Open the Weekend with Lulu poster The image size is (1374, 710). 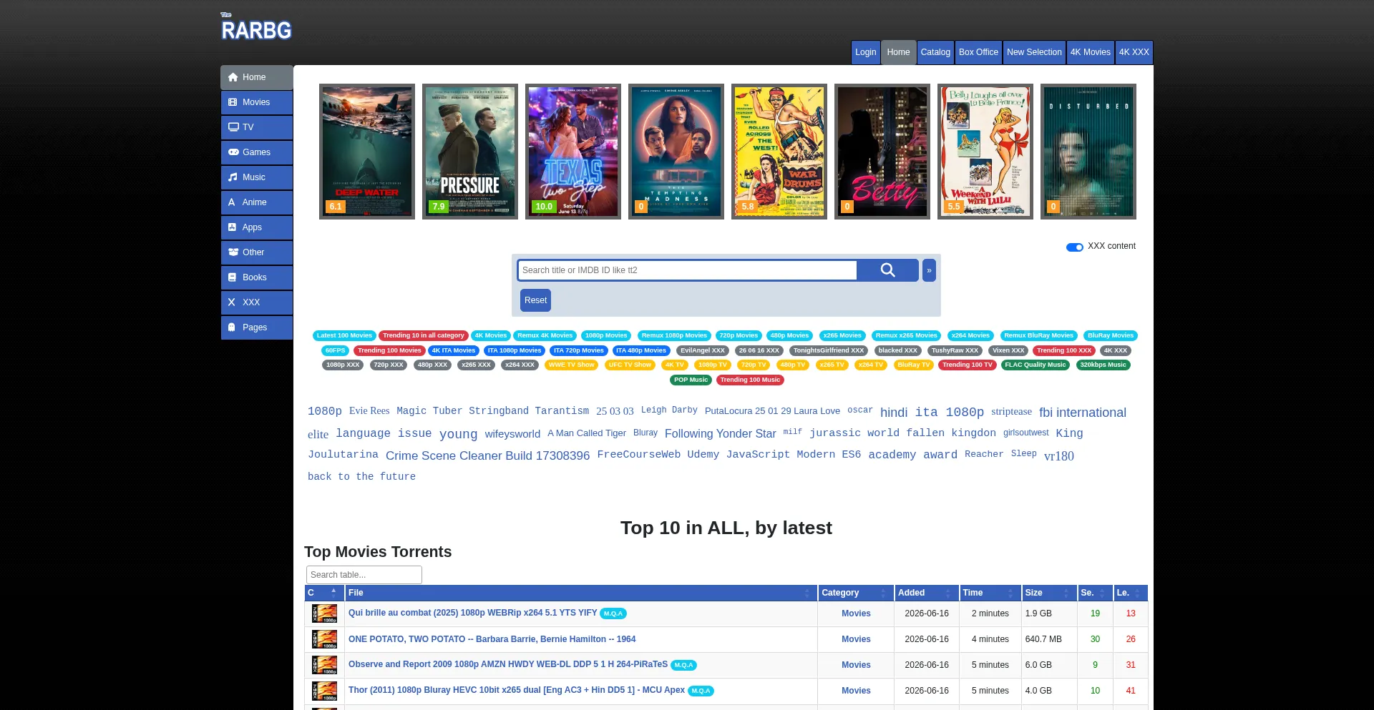(x=985, y=152)
